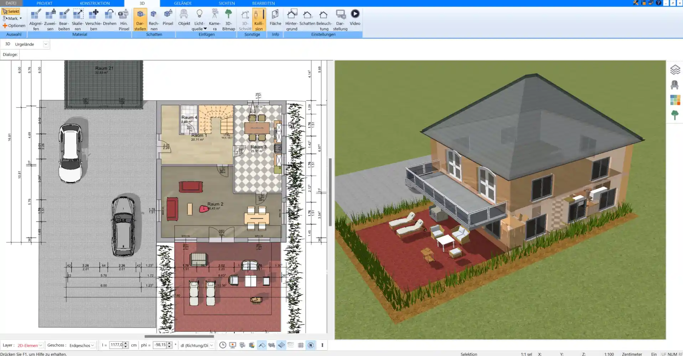Toggle the Kollision detection mode
This screenshot has width=683, height=356.
tap(259, 18)
